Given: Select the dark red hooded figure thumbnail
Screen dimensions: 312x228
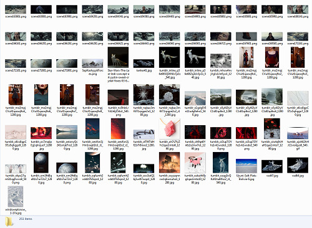Looking at the screenshot, I should [195, 132].
